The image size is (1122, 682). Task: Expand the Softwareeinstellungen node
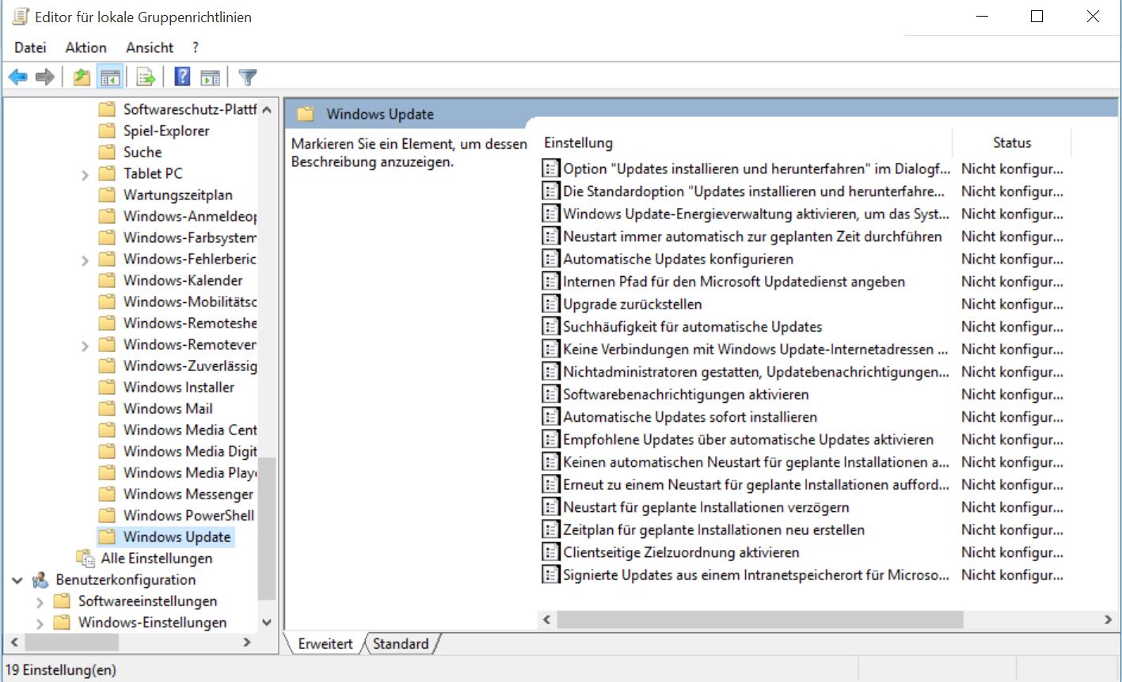pos(40,602)
